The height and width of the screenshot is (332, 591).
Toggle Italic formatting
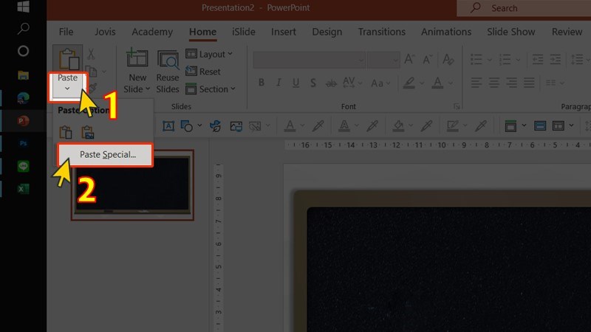(x=279, y=83)
